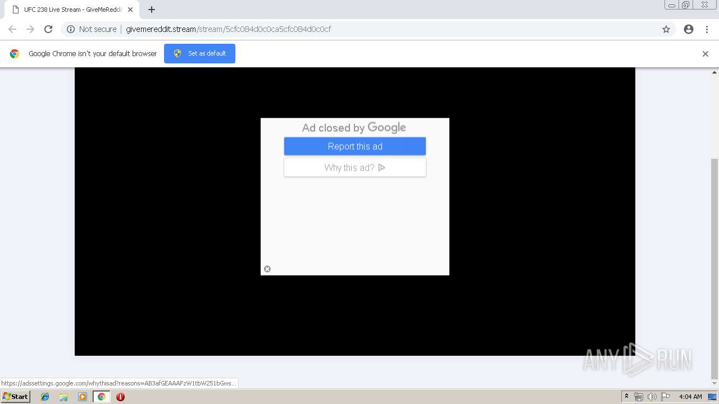This screenshot has height=404, width=719.
Task: Close the UFC 238 Live Stream tab
Action: click(x=130, y=10)
